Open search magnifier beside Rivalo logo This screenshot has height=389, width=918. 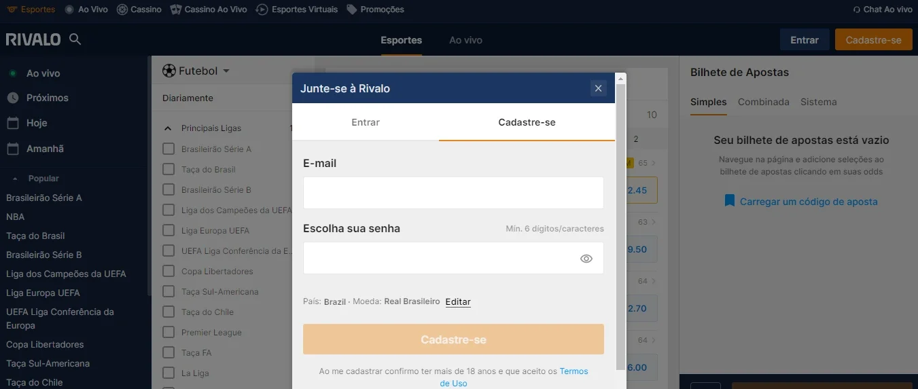coord(75,39)
